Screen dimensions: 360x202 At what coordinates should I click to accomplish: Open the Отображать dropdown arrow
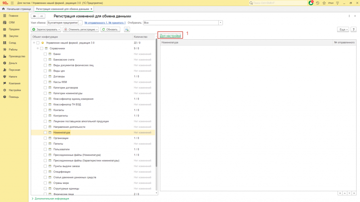(x=220, y=23)
